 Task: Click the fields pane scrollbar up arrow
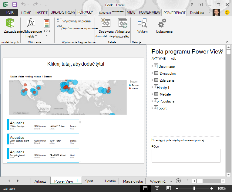[228, 47]
